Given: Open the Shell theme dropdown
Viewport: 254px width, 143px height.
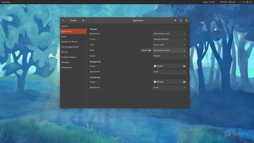Looking at the screenshot, I should (x=169, y=50).
